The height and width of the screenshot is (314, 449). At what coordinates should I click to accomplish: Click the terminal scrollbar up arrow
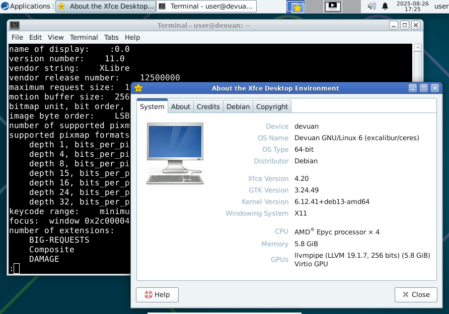(418, 48)
